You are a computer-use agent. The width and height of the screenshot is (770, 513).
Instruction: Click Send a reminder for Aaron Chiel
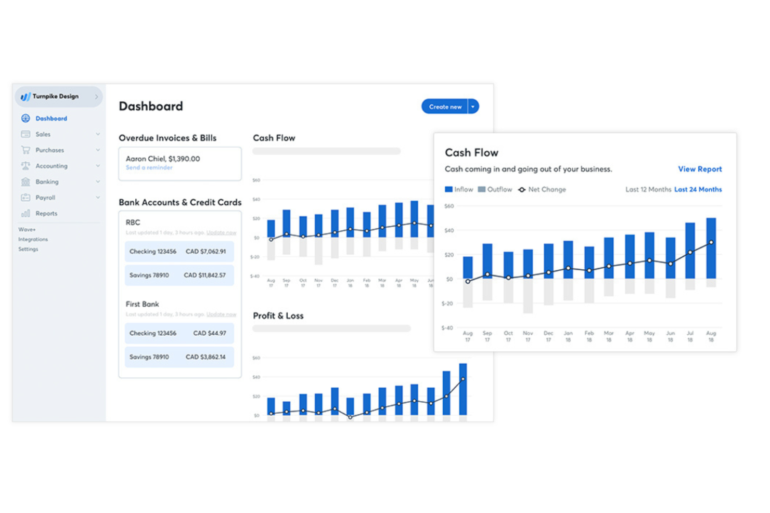pos(149,167)
